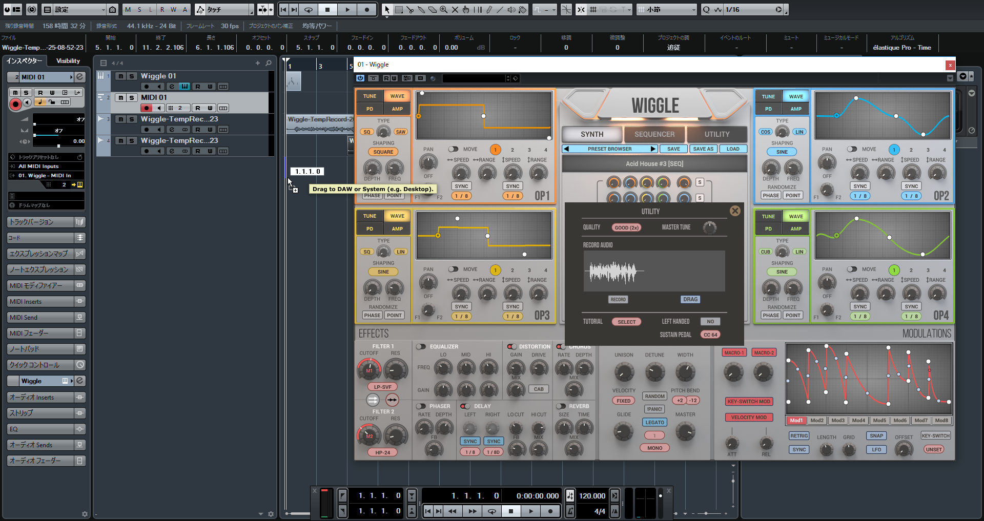Toggle record enable on MIDI 01 track
The image size is (984, 521).
click(x=147, y=108)
